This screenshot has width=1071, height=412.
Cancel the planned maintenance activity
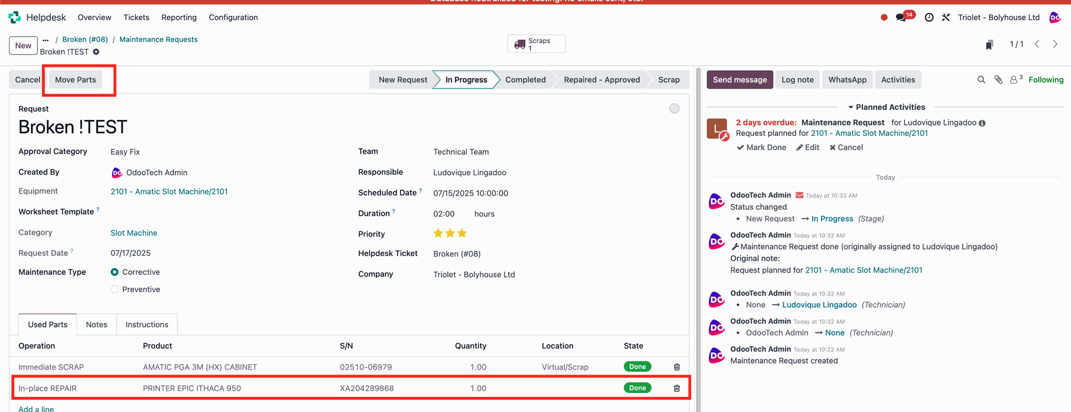click(x=846, y=147)
